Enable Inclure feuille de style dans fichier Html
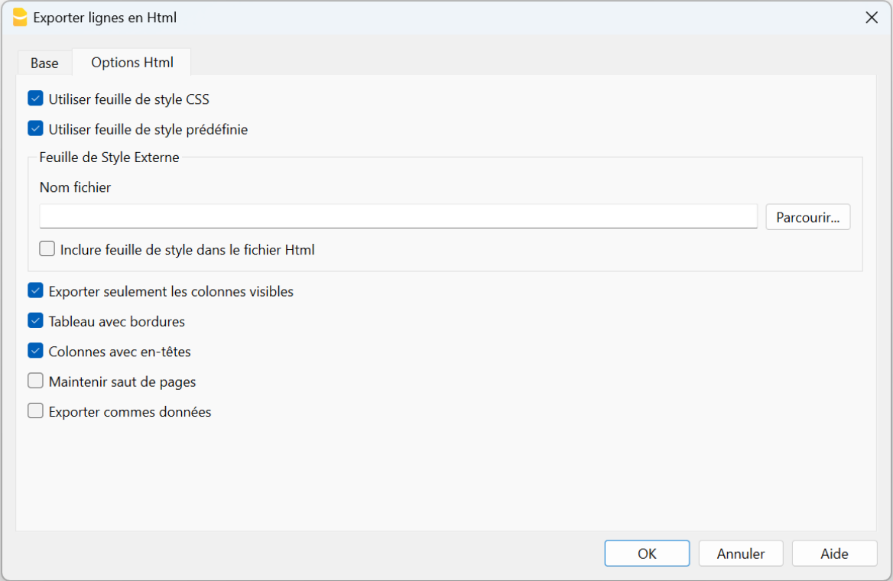Viewport: 893px width, 581px height. click(47, 249)
